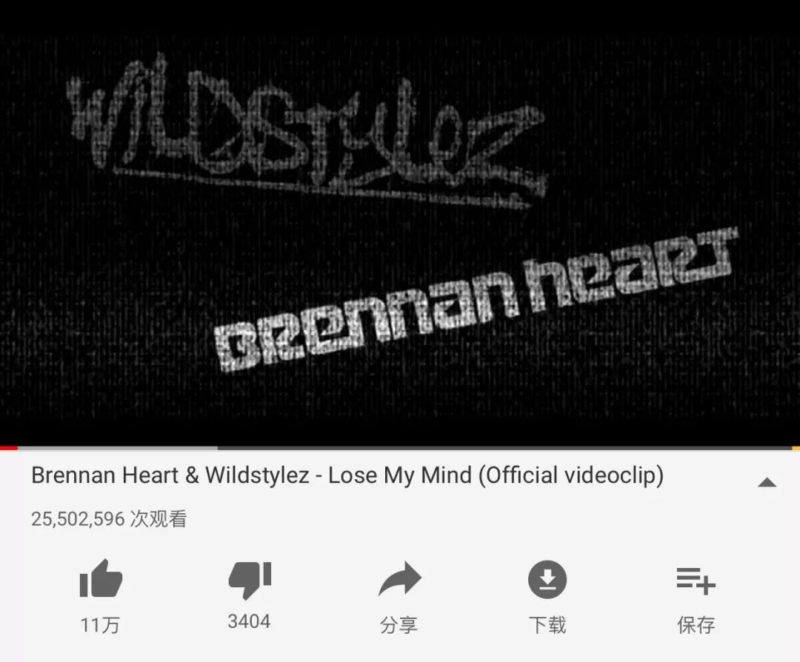Open the Lose My Mind video title
Viewport: 800px width, 662px height.
pos(347,475)
